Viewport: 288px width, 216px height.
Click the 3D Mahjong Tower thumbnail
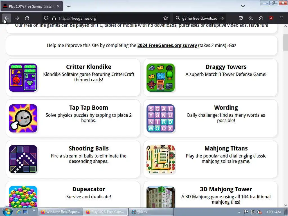[161, 197]
